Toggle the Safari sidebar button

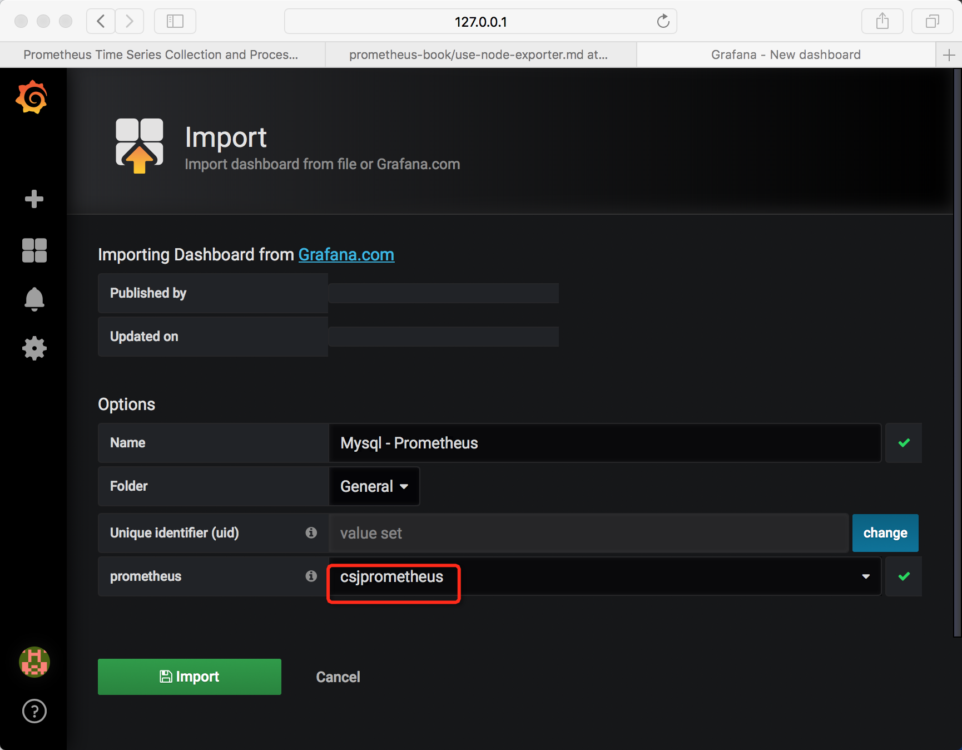point(175,21)
